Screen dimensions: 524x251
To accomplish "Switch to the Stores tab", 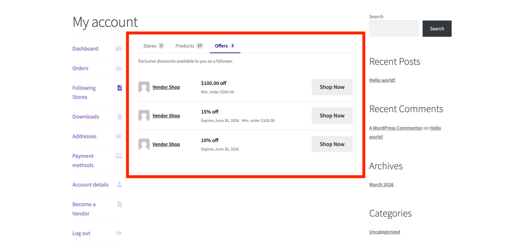I will (154, 46).
